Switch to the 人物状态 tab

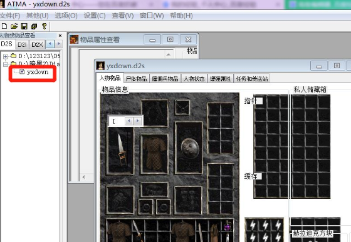pos(194,79)
